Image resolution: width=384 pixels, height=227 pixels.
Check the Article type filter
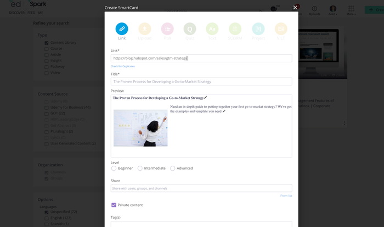[47, 55]
